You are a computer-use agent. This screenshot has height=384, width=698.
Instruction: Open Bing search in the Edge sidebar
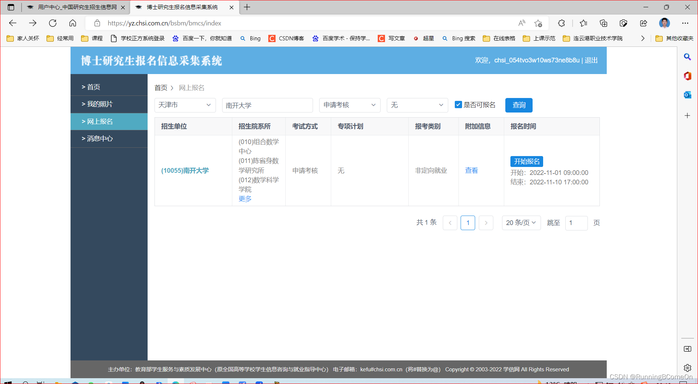(x=687, y=57)
